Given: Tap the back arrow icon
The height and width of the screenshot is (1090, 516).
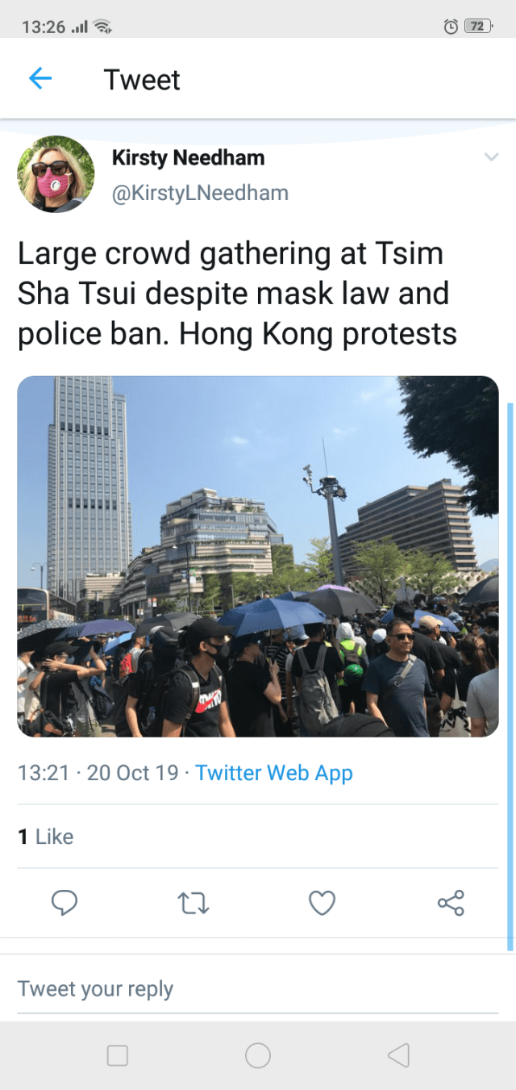Looking at the screenshot, I should [40, 78].
